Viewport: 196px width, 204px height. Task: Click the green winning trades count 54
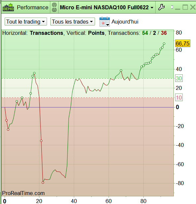click(145, 33)
